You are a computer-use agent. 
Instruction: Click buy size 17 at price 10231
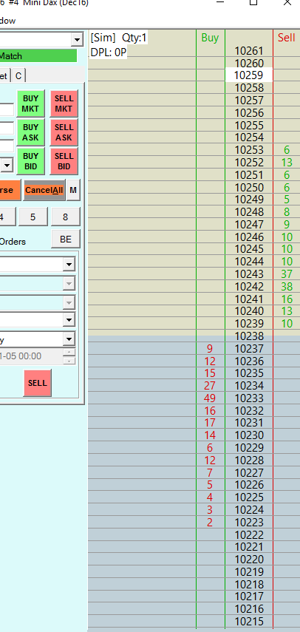pyautogui.click(x=210, y=423)
